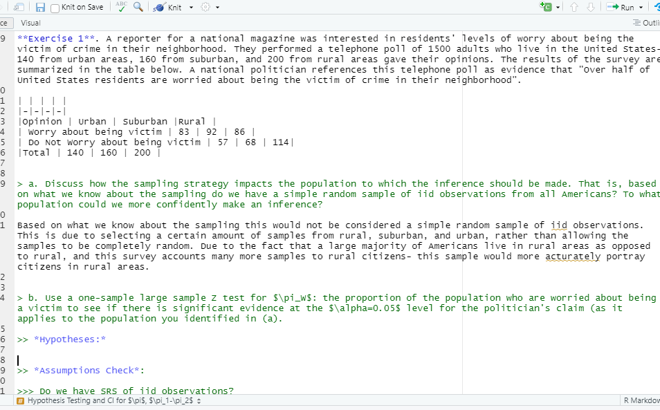Enable the Knit on Save checkbox

[x=54, y=8]
